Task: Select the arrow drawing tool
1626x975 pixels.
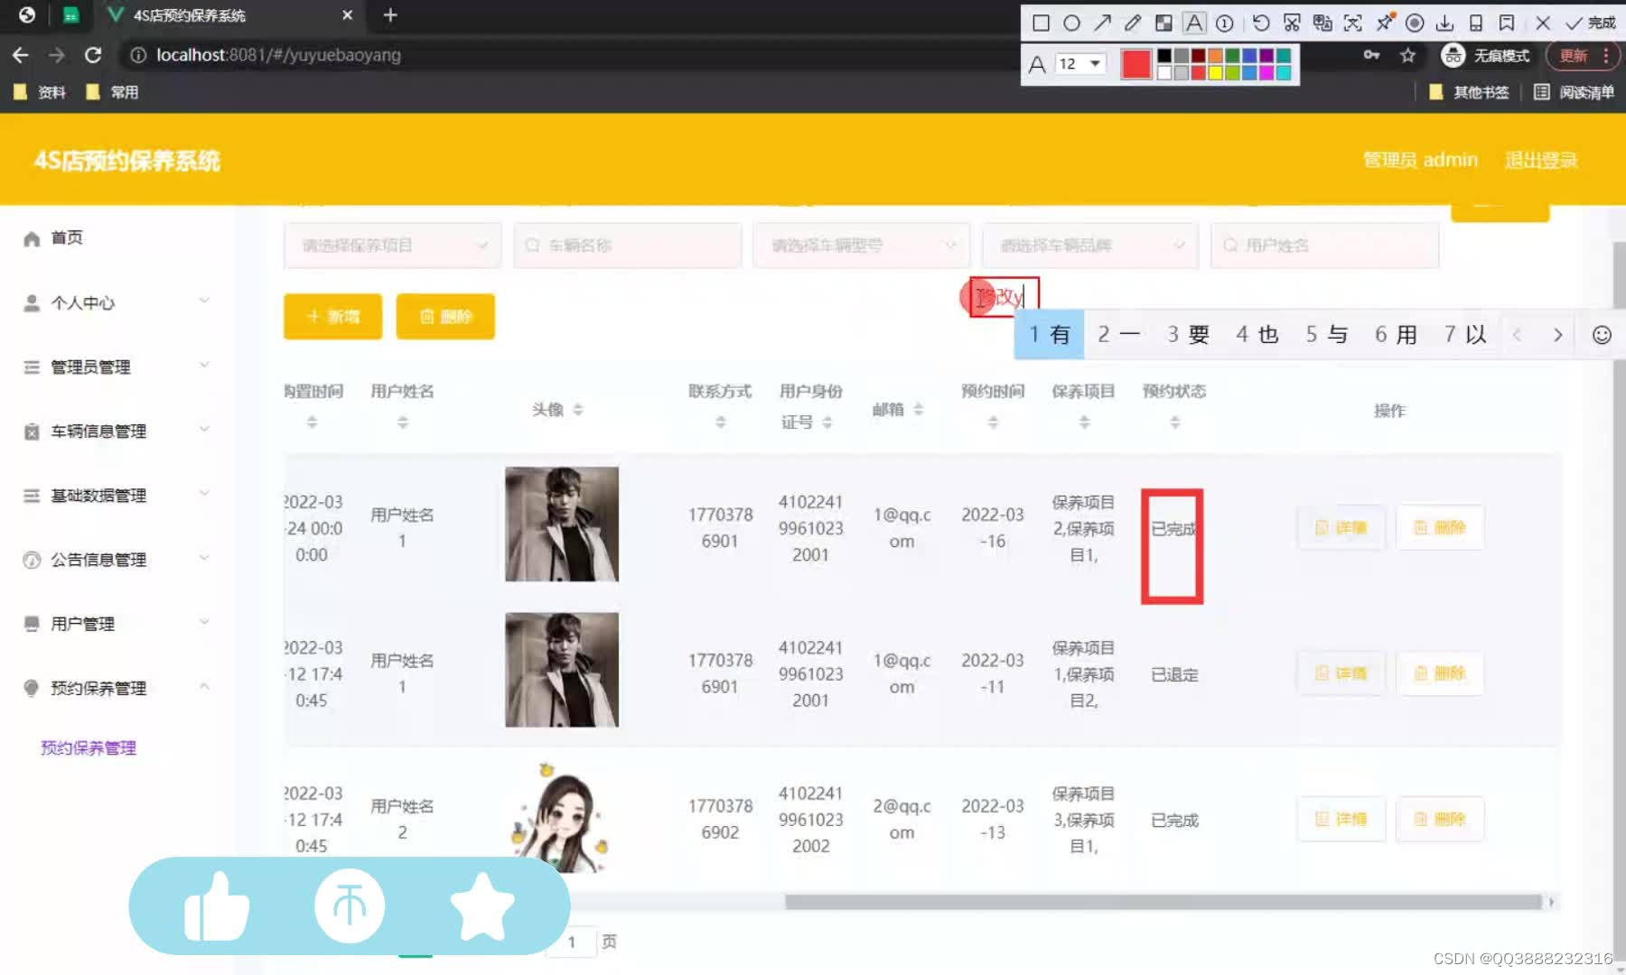Action: click(1103, 23)
